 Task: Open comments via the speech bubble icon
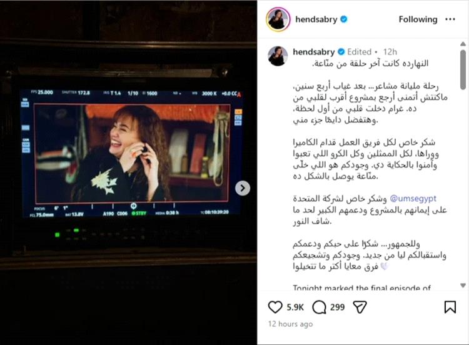click(319, 307)
